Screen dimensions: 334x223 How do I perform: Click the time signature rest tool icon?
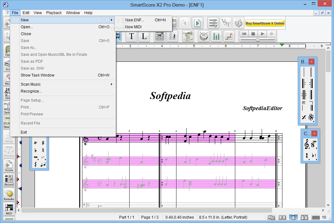tap(172, 36)
